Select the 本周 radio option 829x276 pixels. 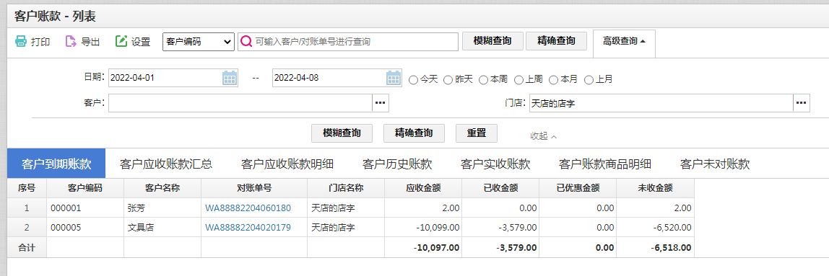point(483,80)
